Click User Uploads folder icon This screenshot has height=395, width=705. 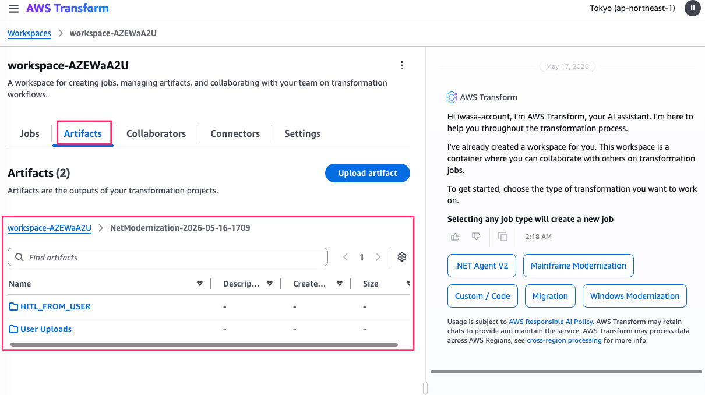(x=13, y=329)
